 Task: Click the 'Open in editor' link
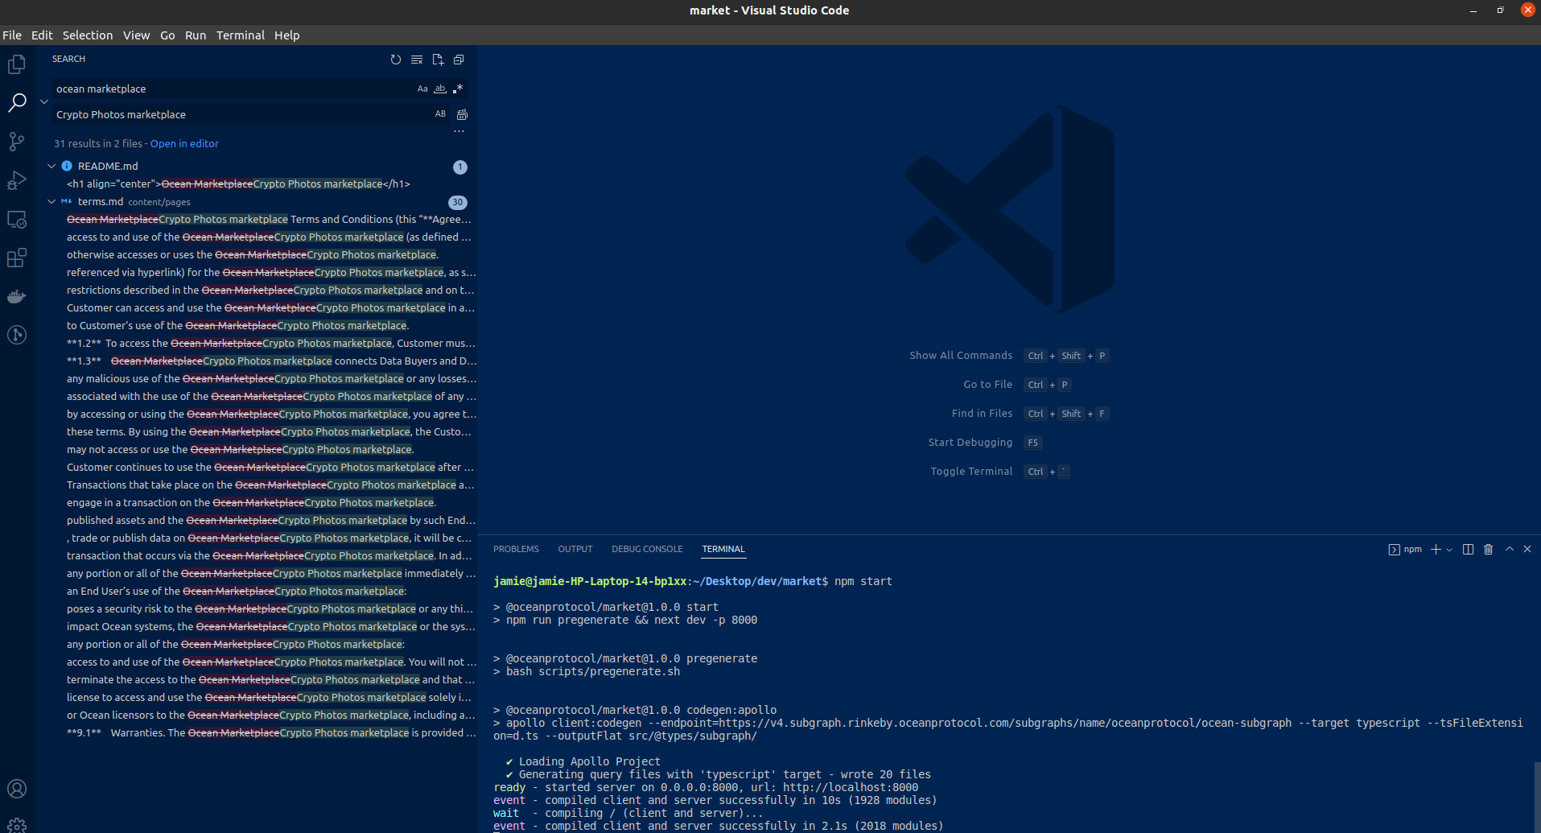[x=184, y=143]
